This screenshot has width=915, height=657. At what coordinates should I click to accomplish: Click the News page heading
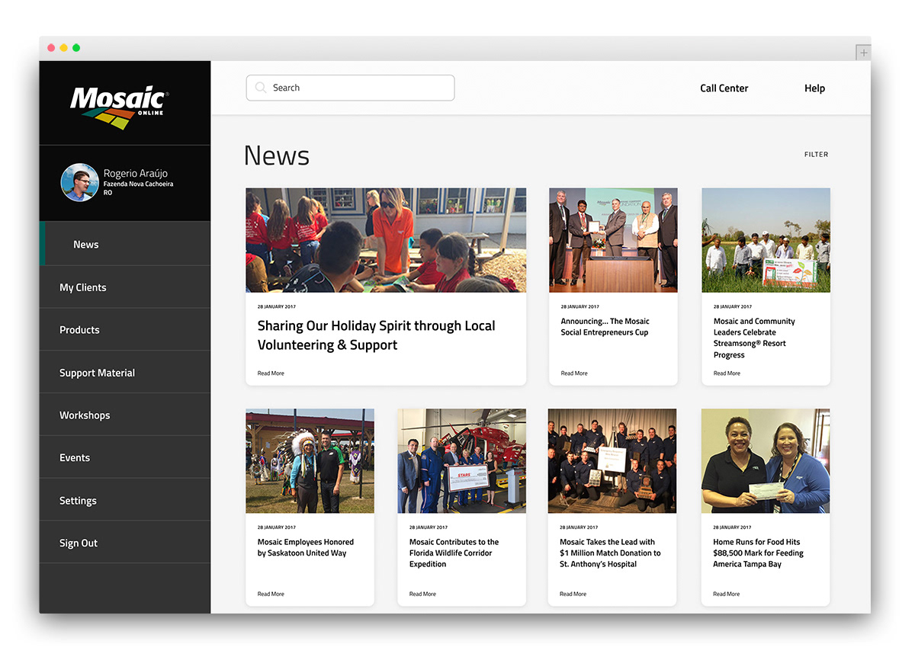[x=277, y=155]
